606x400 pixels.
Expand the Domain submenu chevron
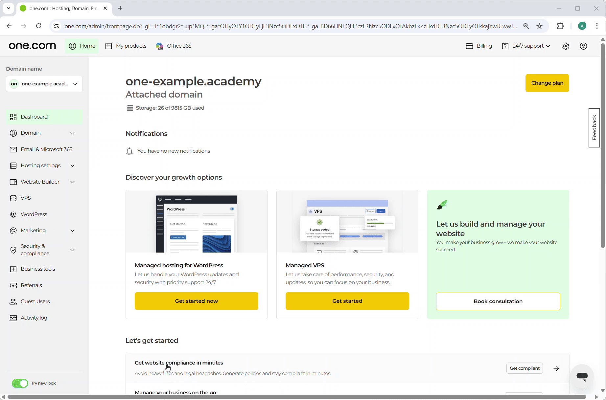click(x=72, y=133)
